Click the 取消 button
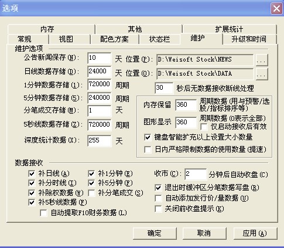The image size is (284, 248). click(204, 233)
